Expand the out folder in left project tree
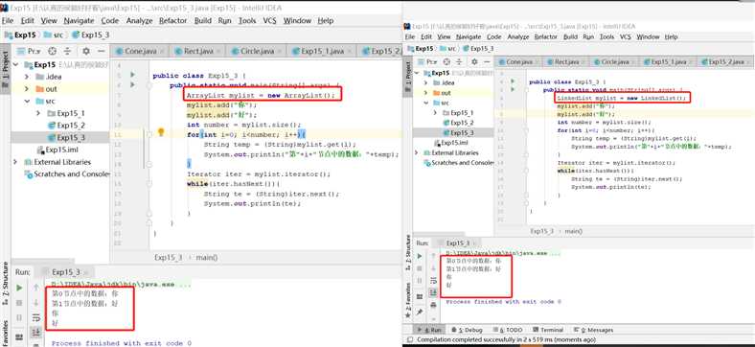This screenshot has height=347, width=755. pos(27,89)
